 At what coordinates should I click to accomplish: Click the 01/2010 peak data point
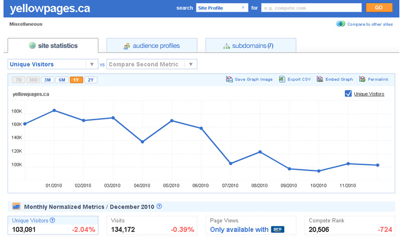[x=54, y=110]
